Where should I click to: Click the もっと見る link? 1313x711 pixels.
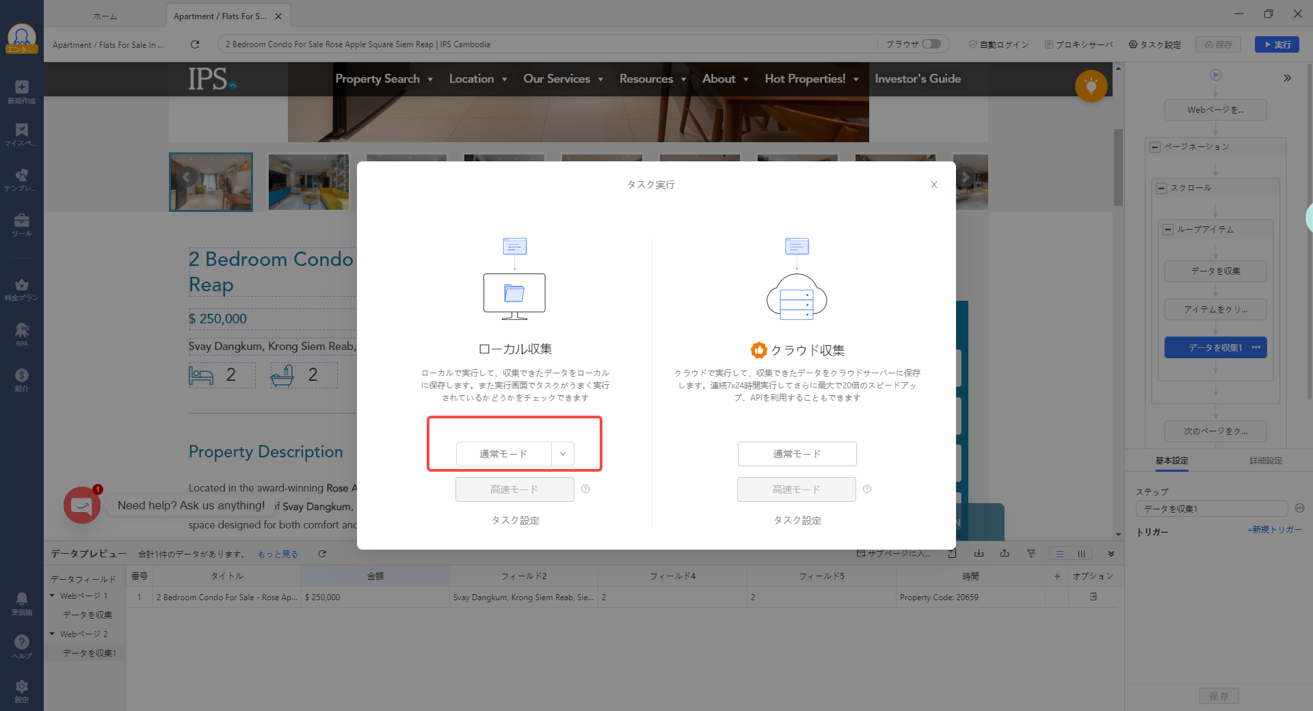278,554
